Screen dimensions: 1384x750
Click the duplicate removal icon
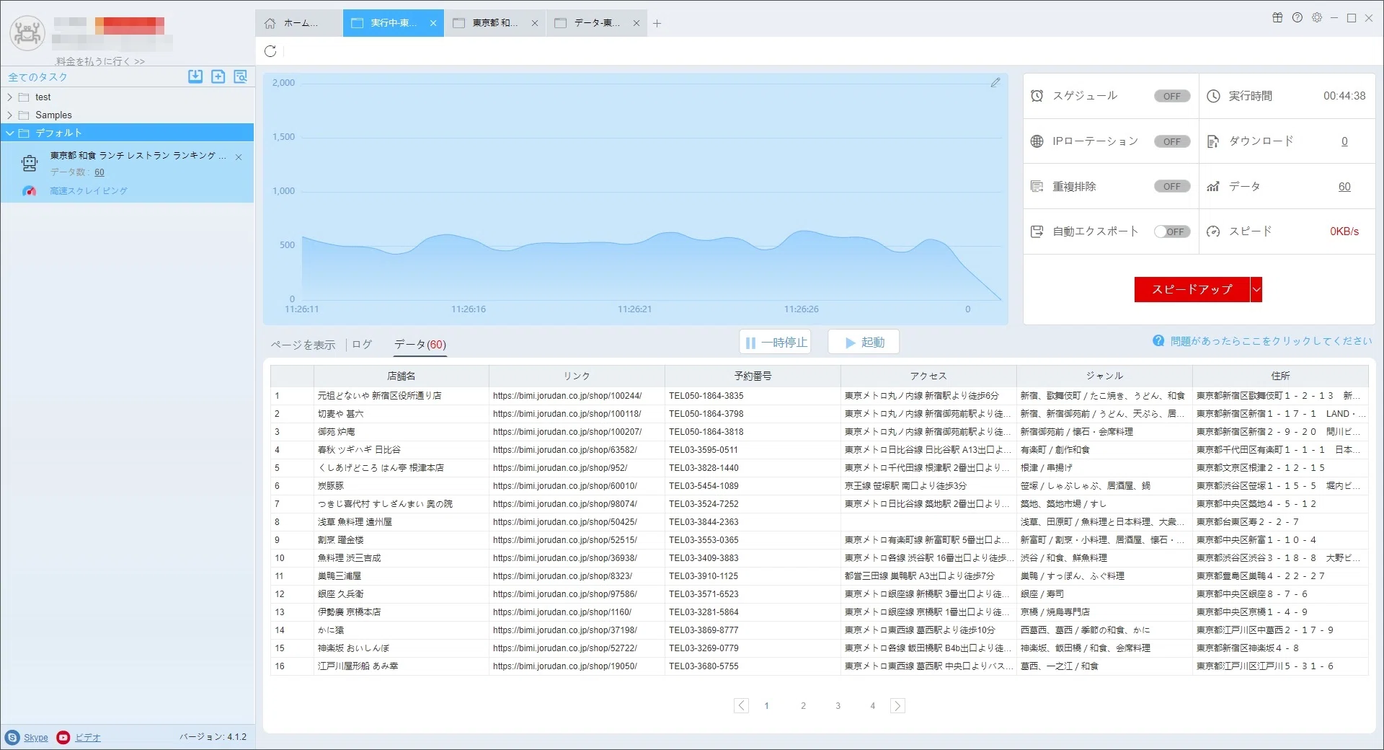pyautogui.click(x=1037, y=187)
